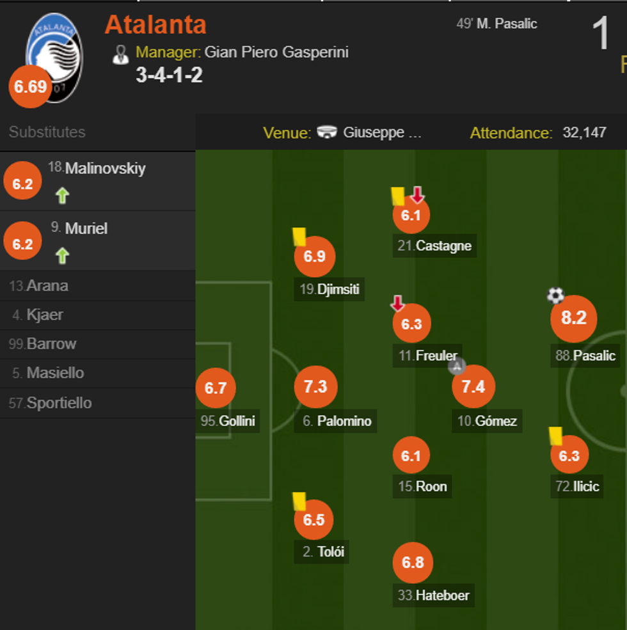The width and height of the screenshot is (627, 630).
Task: Click the goal ball icon above Pasalic
Action: coord(555,295)
